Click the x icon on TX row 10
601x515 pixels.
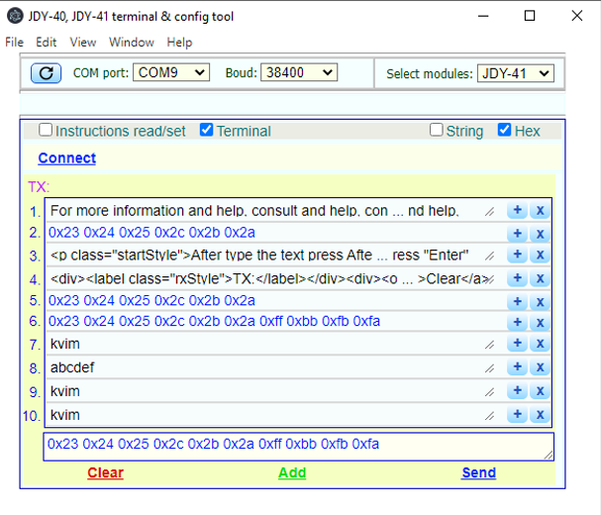pos(540,415)
